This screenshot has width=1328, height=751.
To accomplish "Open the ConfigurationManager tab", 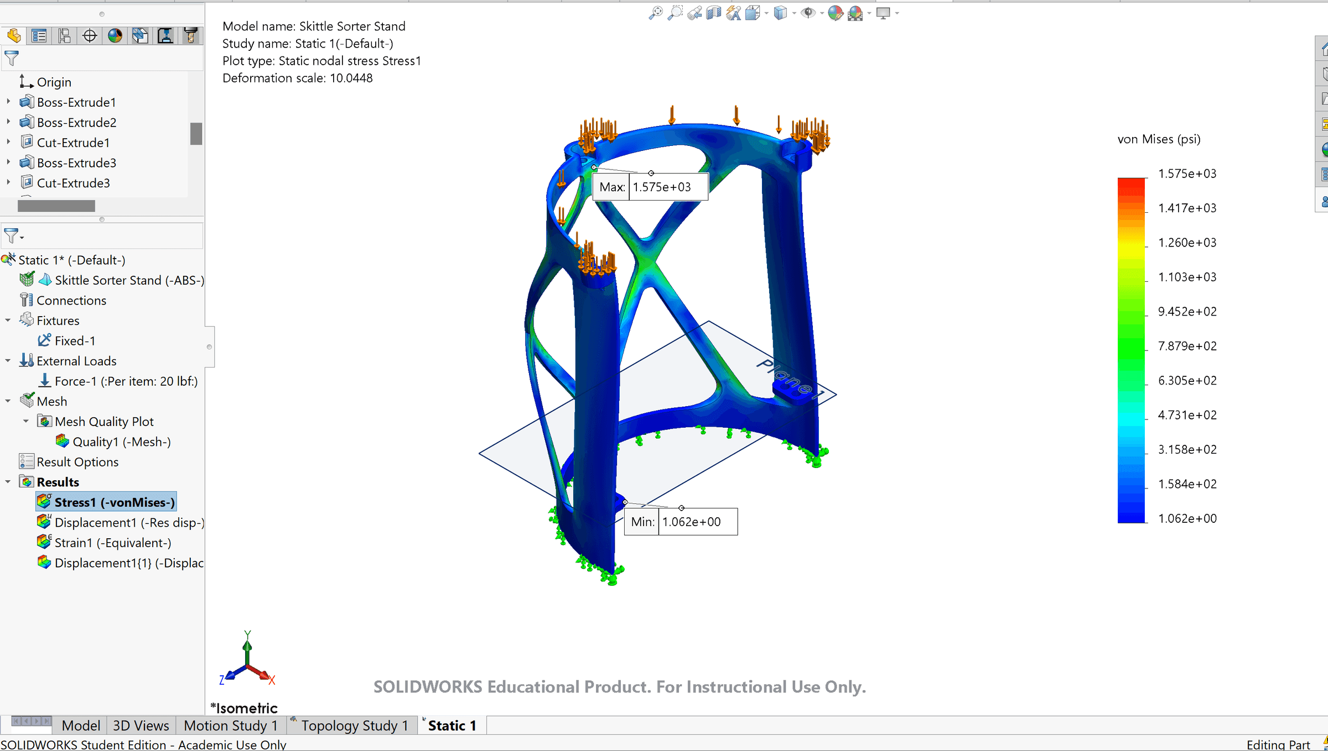I will click(x=64, y=36).
